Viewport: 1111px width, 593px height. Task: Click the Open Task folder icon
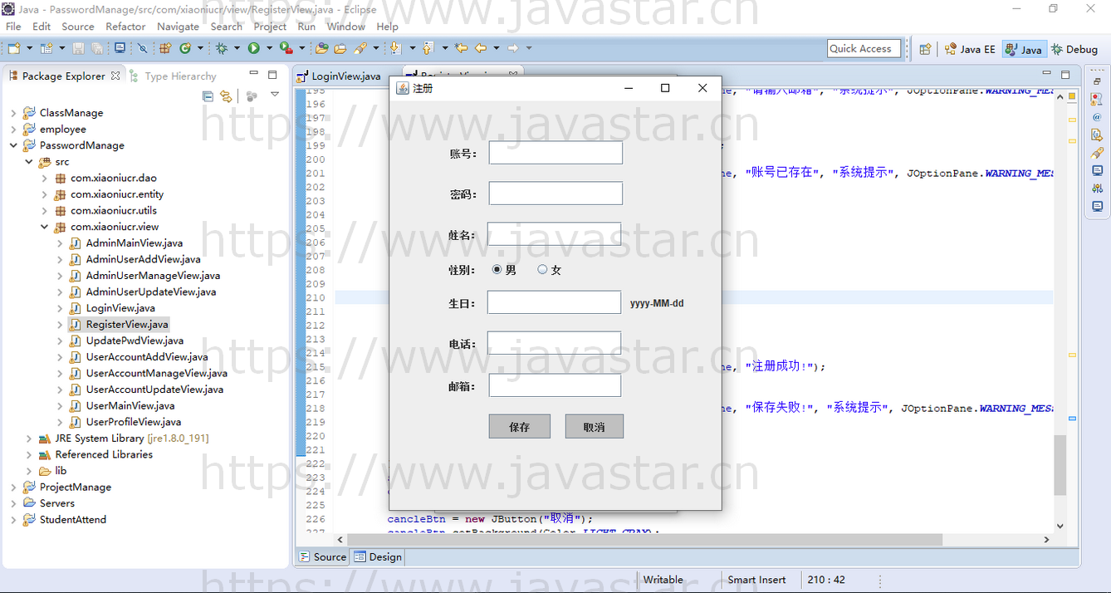pos(340,48)
